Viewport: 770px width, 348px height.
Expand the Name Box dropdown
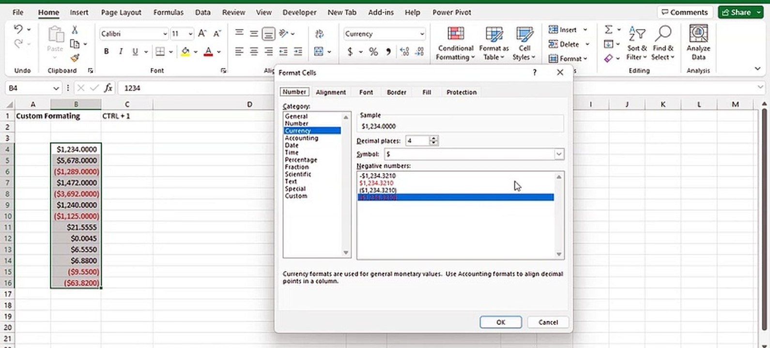pos(56,88)
